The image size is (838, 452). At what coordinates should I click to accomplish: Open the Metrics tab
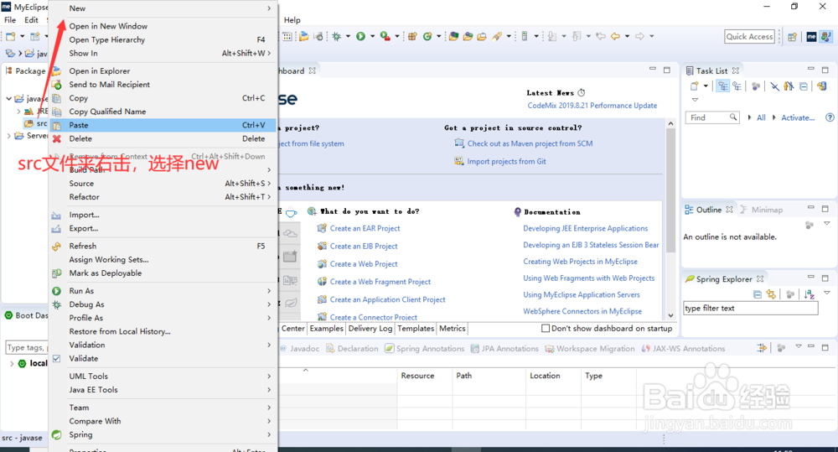453,329
